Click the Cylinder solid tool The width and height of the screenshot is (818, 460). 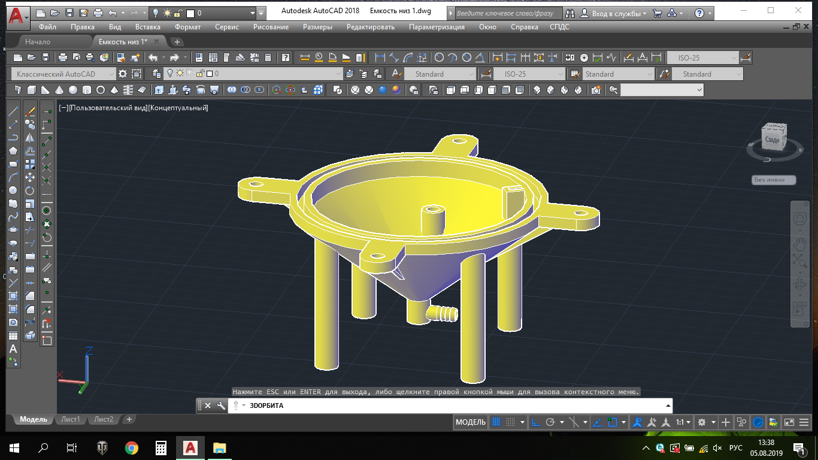[87, 90]
